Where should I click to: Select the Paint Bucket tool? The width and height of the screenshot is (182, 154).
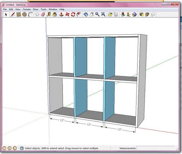pyautogui.click(x=55, y=14)
